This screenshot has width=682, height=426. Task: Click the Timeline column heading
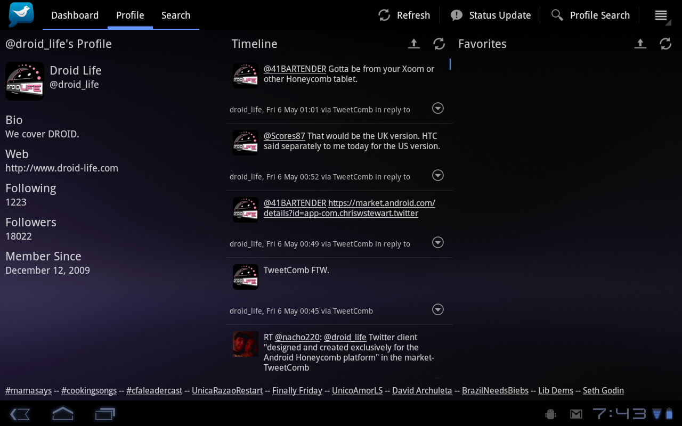click(255, 44)
